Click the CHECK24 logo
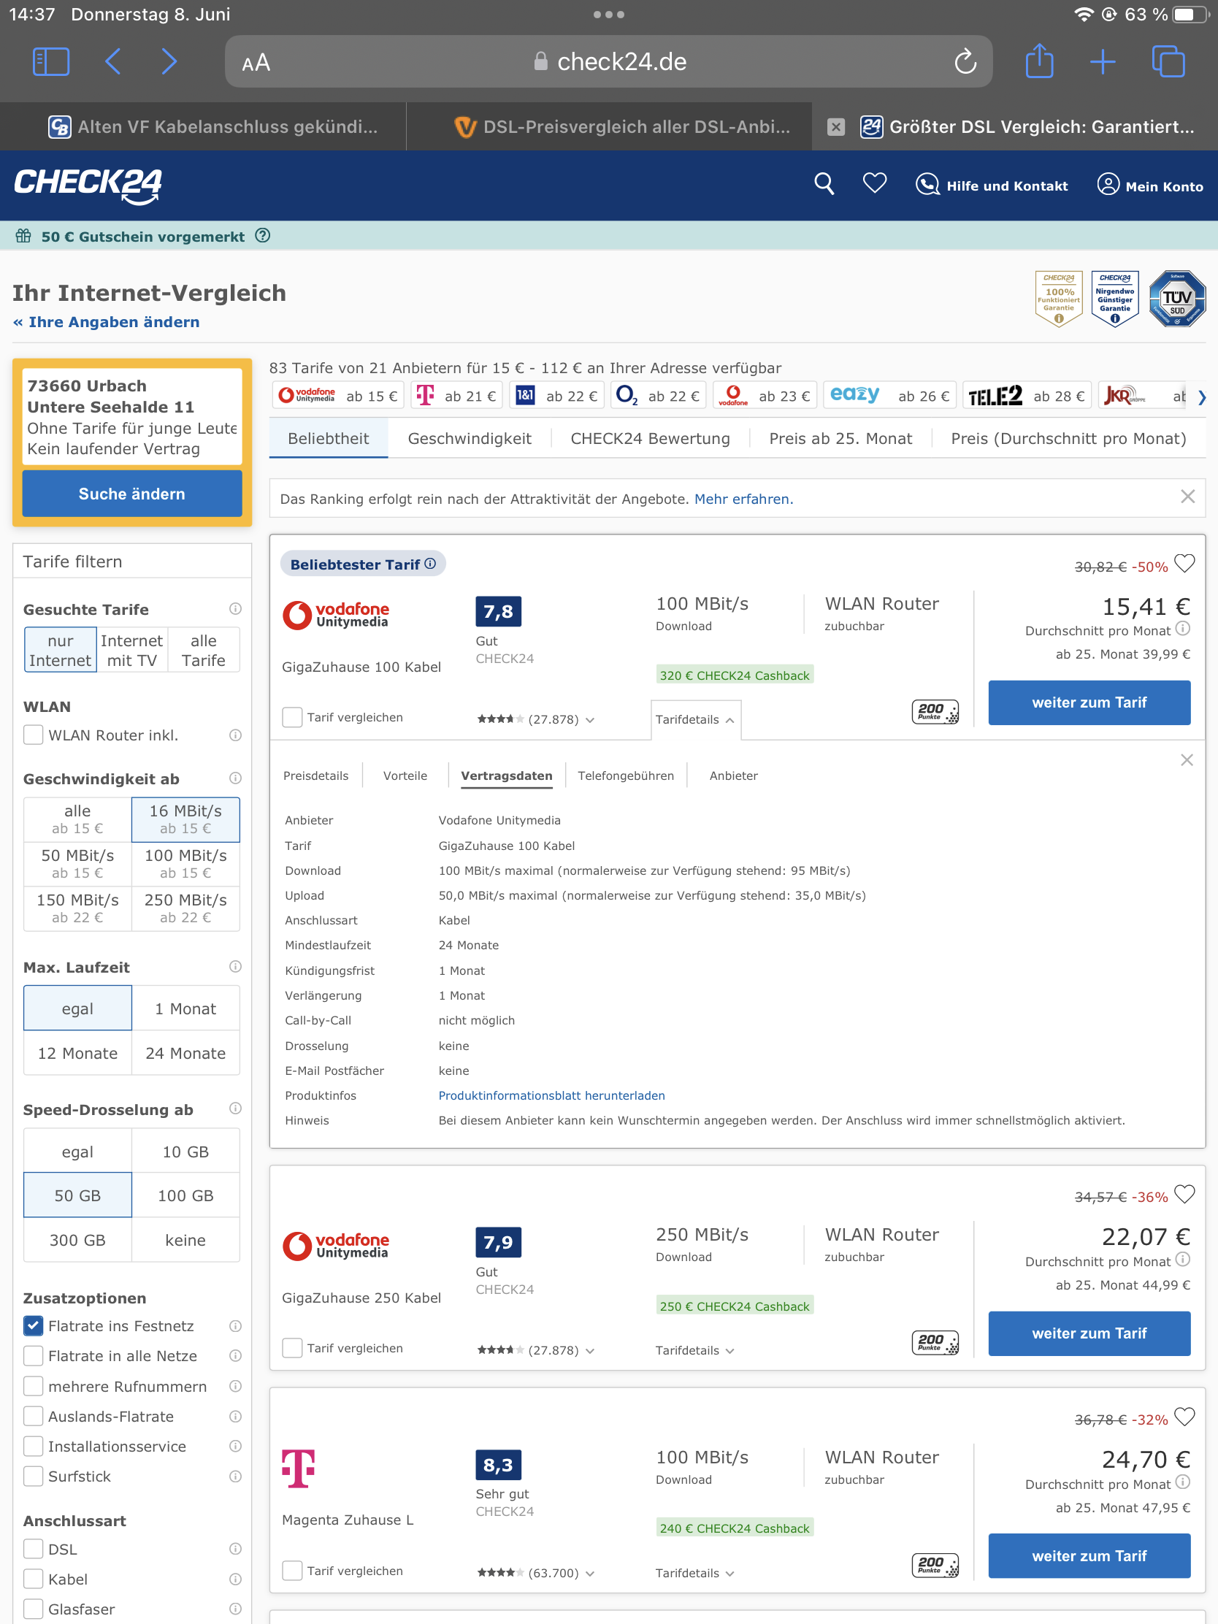The width and height of the screenshot is (1218, 1624). [x=88, y=185]
